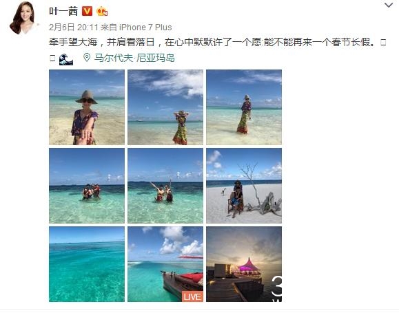
Task: Open the post options chevron dropdown
Action: click(388, 5)
